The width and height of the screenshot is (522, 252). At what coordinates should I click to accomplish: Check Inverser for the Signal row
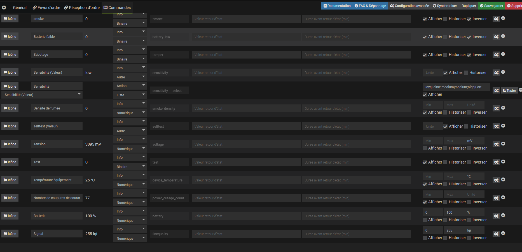469,238
